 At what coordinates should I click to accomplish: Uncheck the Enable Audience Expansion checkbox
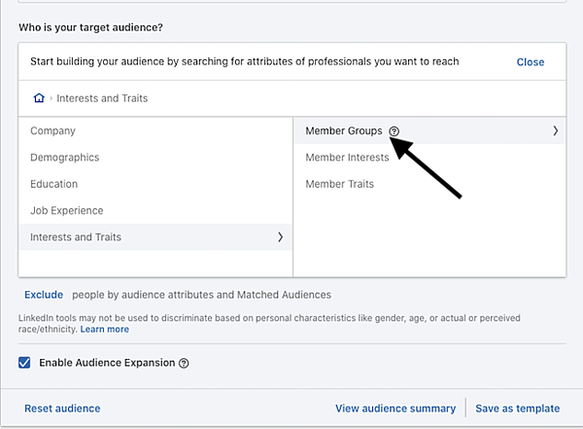[x=24, y=363]
